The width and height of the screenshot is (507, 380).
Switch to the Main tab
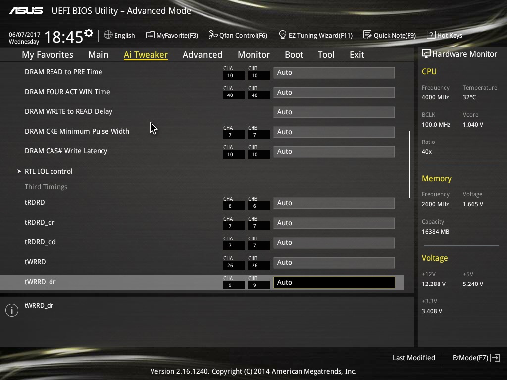99,55
